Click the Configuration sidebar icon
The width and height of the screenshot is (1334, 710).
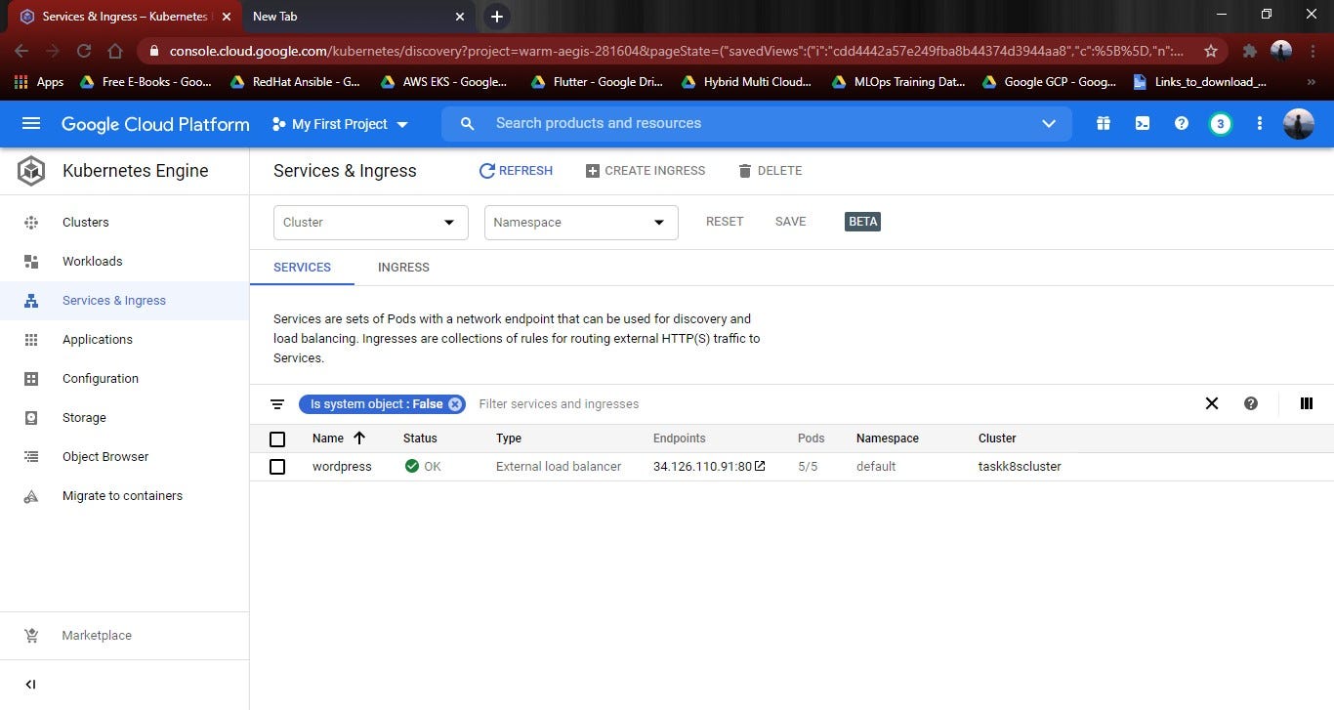(x=31, y=379)
